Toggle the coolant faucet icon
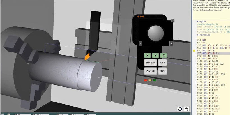Screen dimensions: 230x115 tap(186, 109)
